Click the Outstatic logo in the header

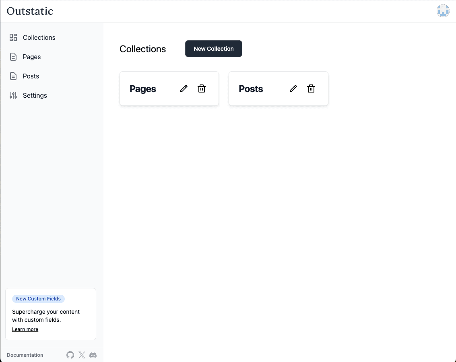30,11
